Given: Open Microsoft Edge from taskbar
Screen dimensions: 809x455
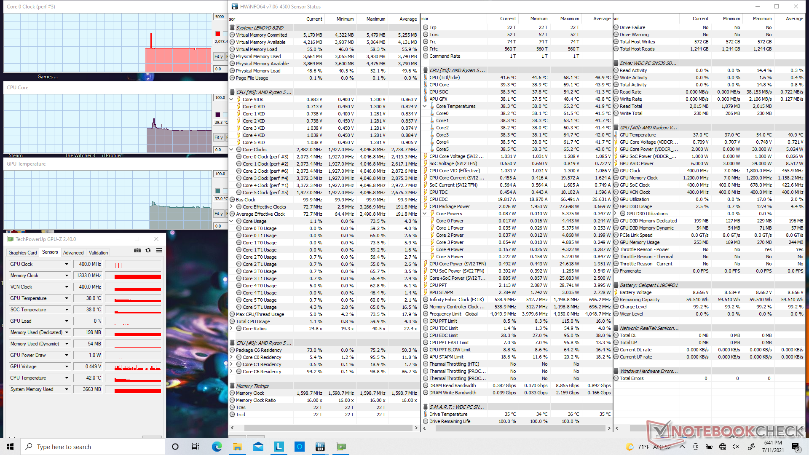Looking at the screenshot, I should [x=217, y=447].
